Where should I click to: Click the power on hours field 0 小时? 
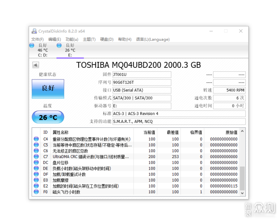(229, 106)
